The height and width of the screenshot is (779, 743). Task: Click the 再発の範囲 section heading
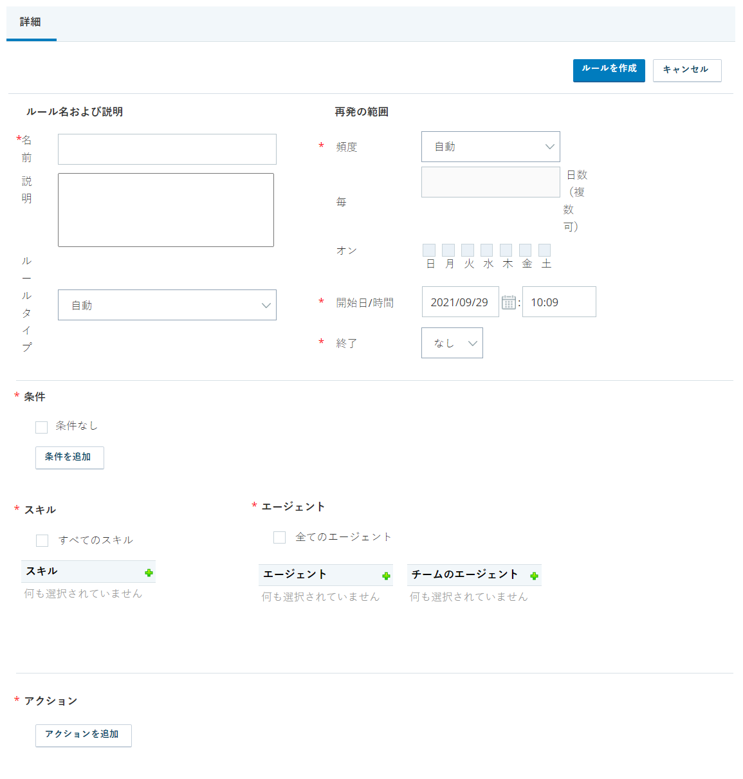[362, 112]
